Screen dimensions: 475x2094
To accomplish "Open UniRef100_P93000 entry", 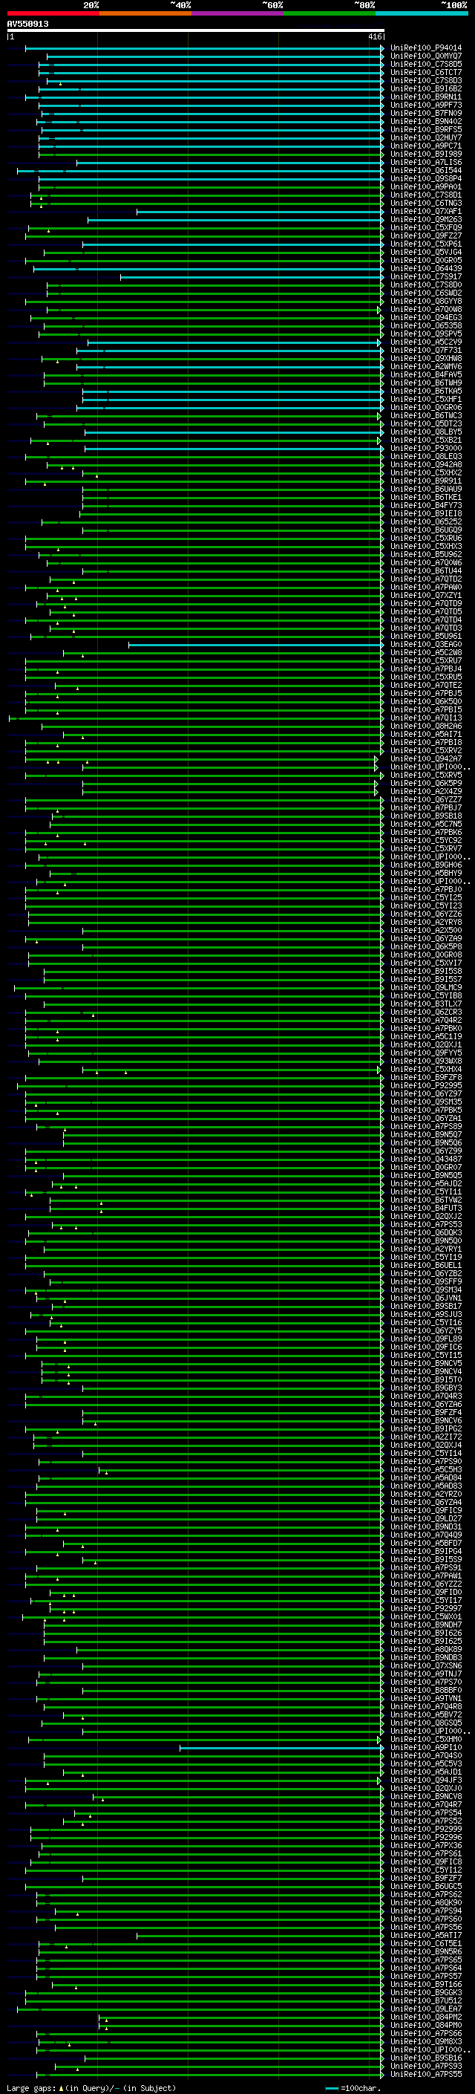I will point(425,448).
